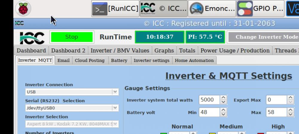This screenshot has width=299, height=134.
Task: Switch to the Battery sub-tab
Action: [119, 60]
